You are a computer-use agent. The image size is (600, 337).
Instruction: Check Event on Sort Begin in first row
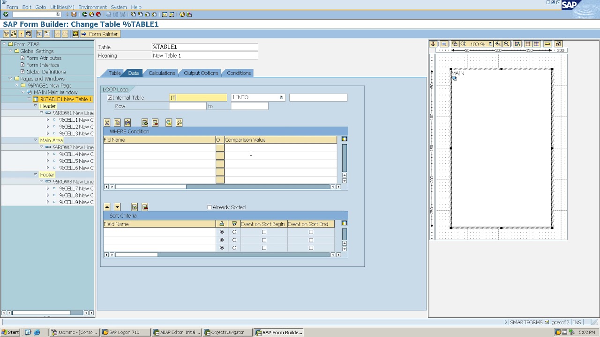click(x=264, y=232)
